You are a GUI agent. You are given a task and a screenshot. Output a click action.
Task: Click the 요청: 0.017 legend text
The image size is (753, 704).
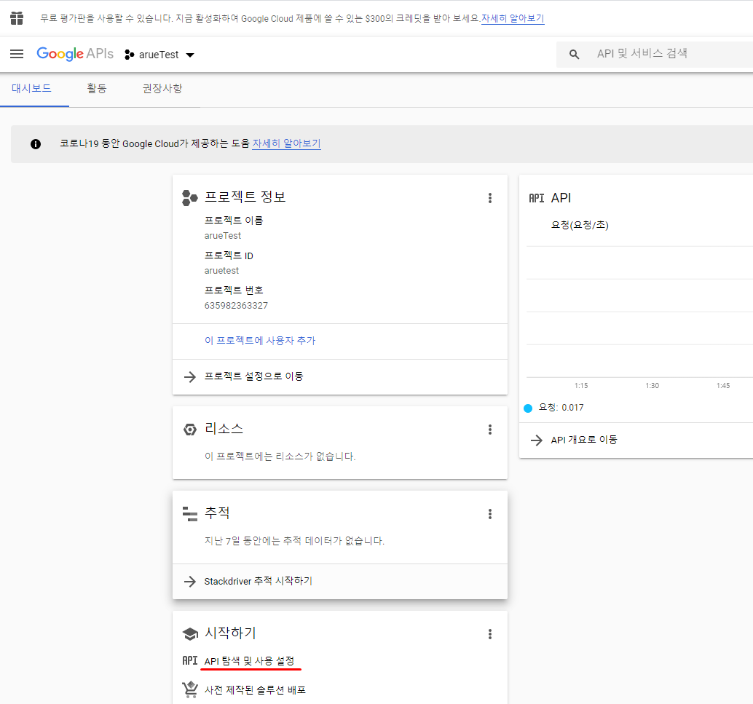pyautogui.click(x=561, y=407)
